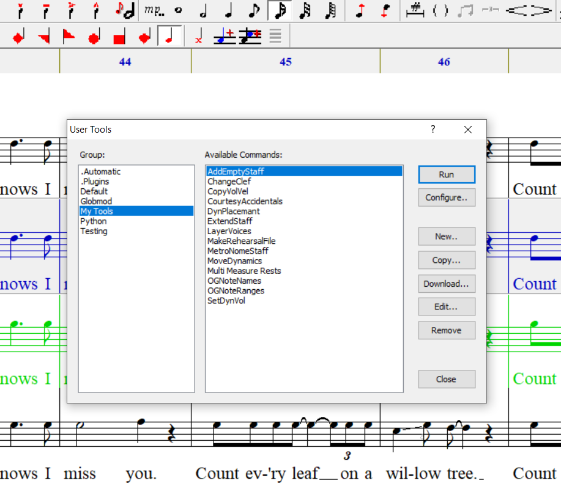This screenshot has height=497, width=561.
Task: Select the accent articulation icon
Action: pos(71,10)
